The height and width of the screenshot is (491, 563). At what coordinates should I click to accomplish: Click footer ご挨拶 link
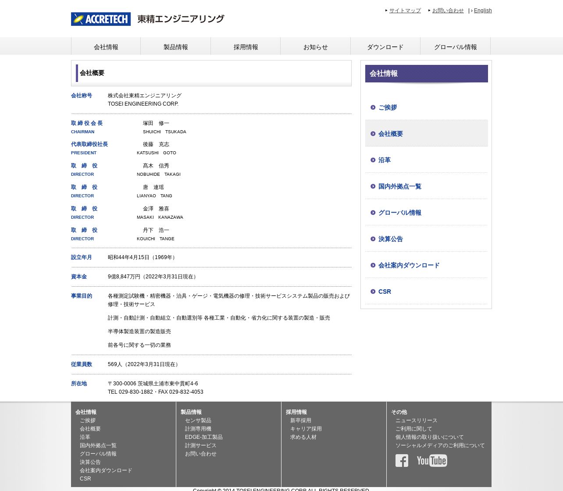pos(88,420)
